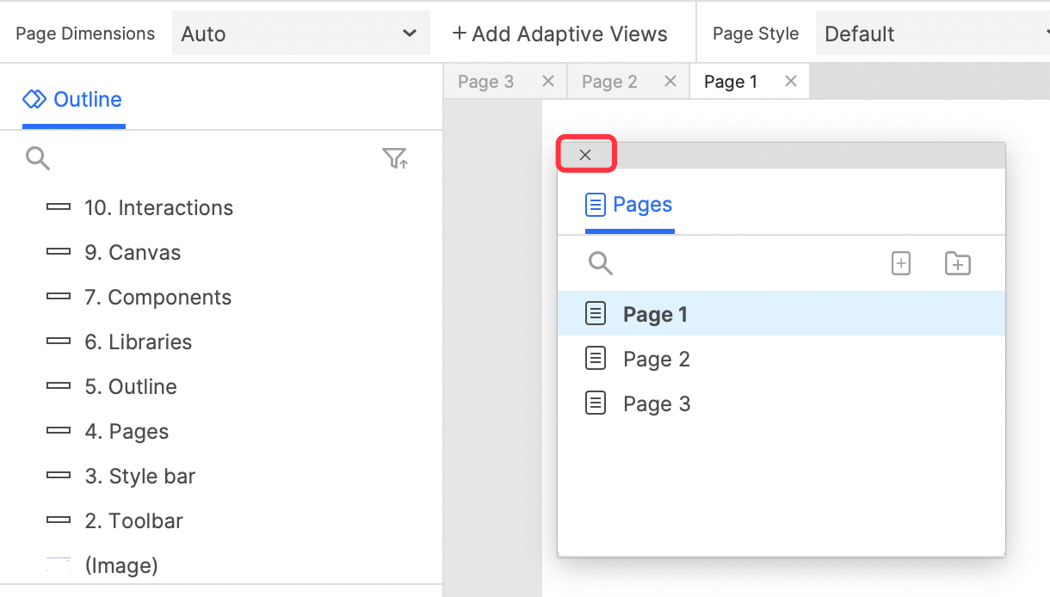Select the (Image) item in Outline
Screen dimensions: 1050x597
coord(120,566)
